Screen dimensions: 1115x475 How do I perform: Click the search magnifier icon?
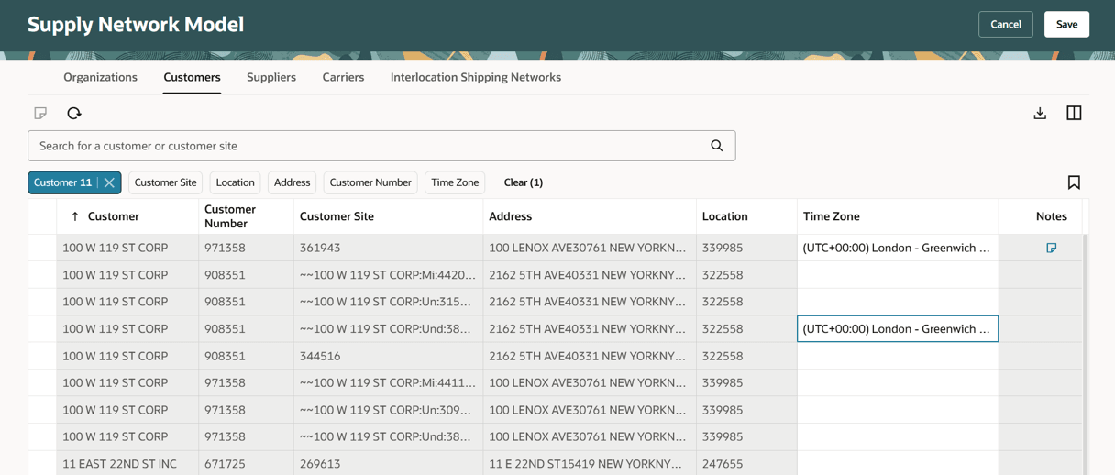coord(717,146)
